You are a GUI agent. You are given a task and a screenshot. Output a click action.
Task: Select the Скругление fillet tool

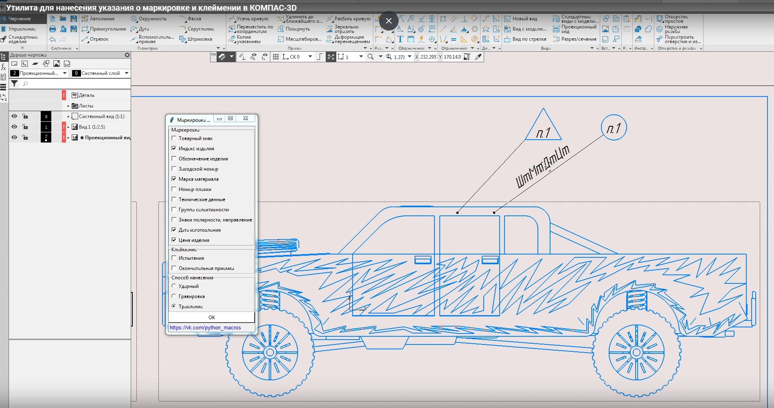pyautogui.click(x=197, y=29)
